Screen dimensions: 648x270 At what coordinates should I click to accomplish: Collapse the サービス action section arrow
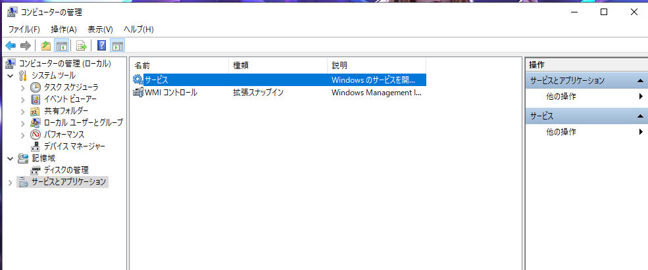tap(640, 116)
